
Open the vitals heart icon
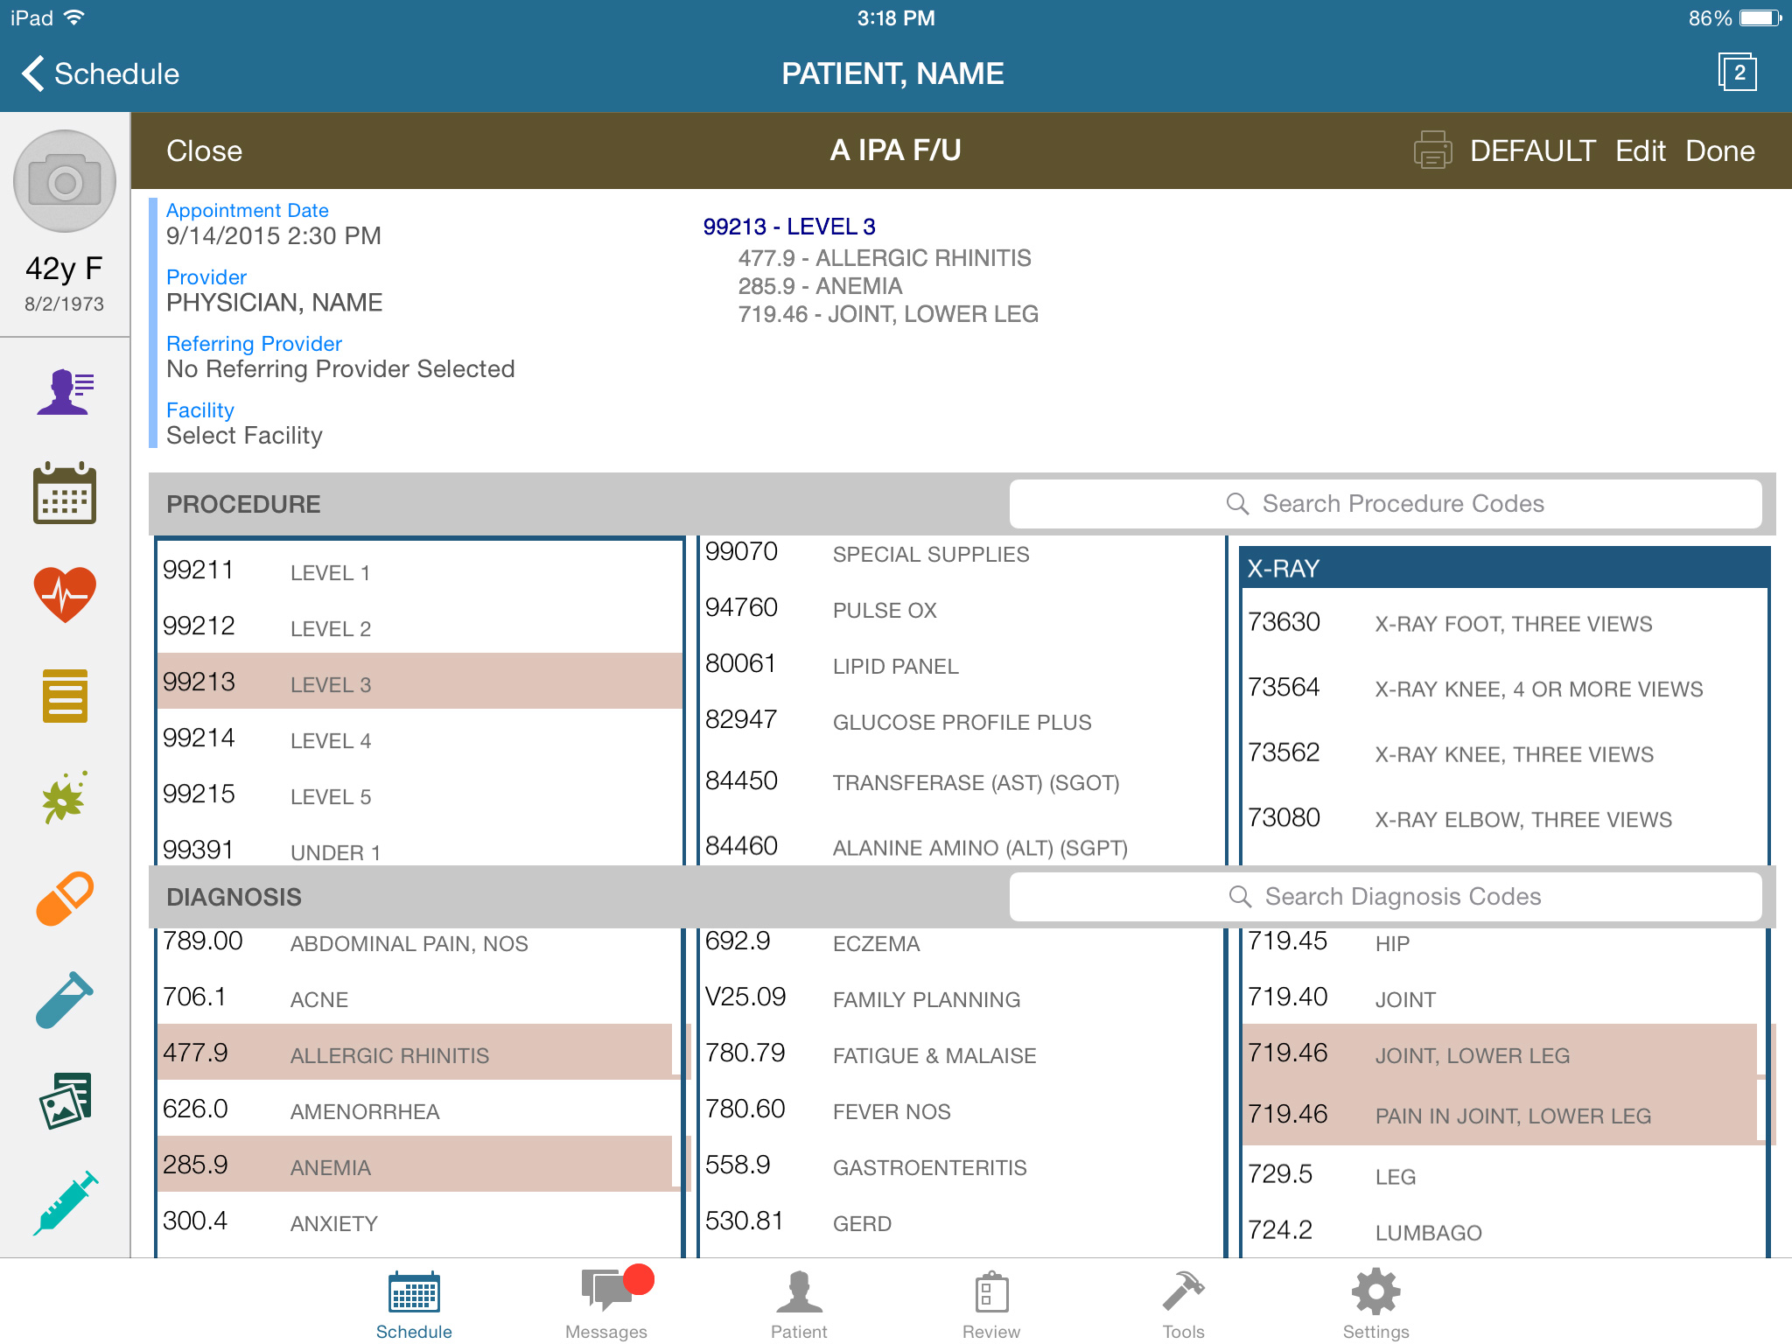click(65, 594)
